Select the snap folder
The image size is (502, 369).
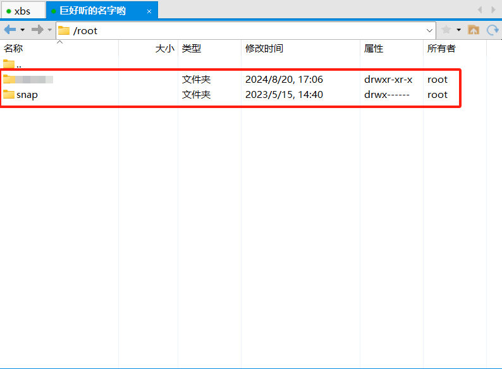pos(20,95)
